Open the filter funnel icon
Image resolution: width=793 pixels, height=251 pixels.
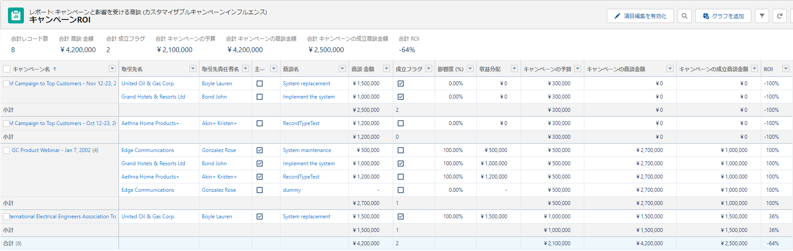pyautogui.click(x=762, y=16)
